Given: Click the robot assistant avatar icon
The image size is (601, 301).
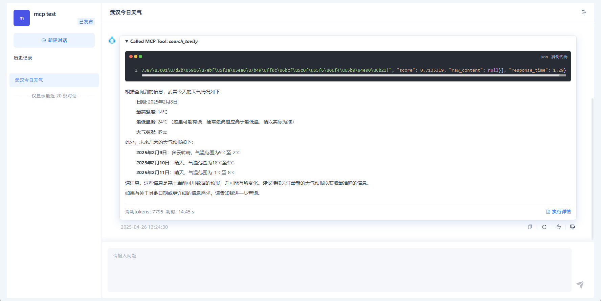Looking at the screenshot, I should (x=112, y=41).
